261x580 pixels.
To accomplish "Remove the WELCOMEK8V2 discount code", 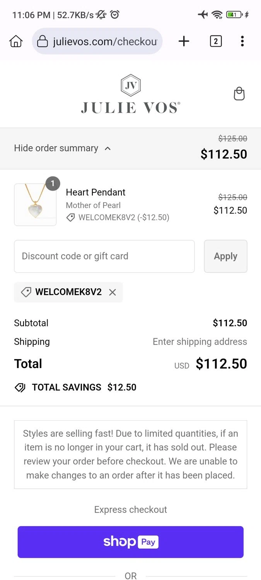I will coord(113,292).
